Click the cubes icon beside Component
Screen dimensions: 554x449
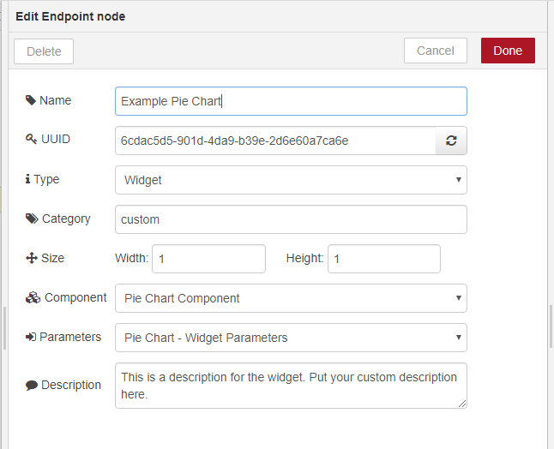click(33, 297)
